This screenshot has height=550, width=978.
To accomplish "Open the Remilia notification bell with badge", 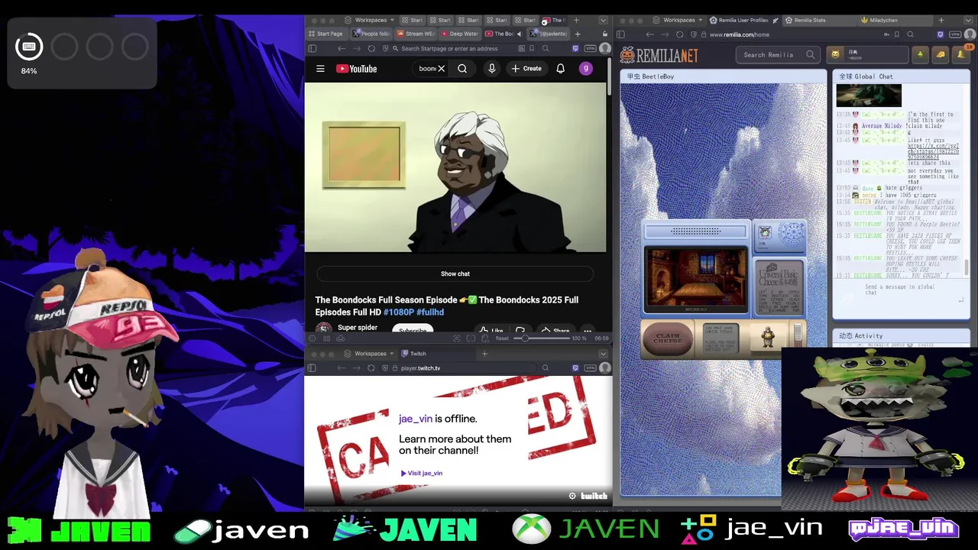I will (x=960, y=53).
